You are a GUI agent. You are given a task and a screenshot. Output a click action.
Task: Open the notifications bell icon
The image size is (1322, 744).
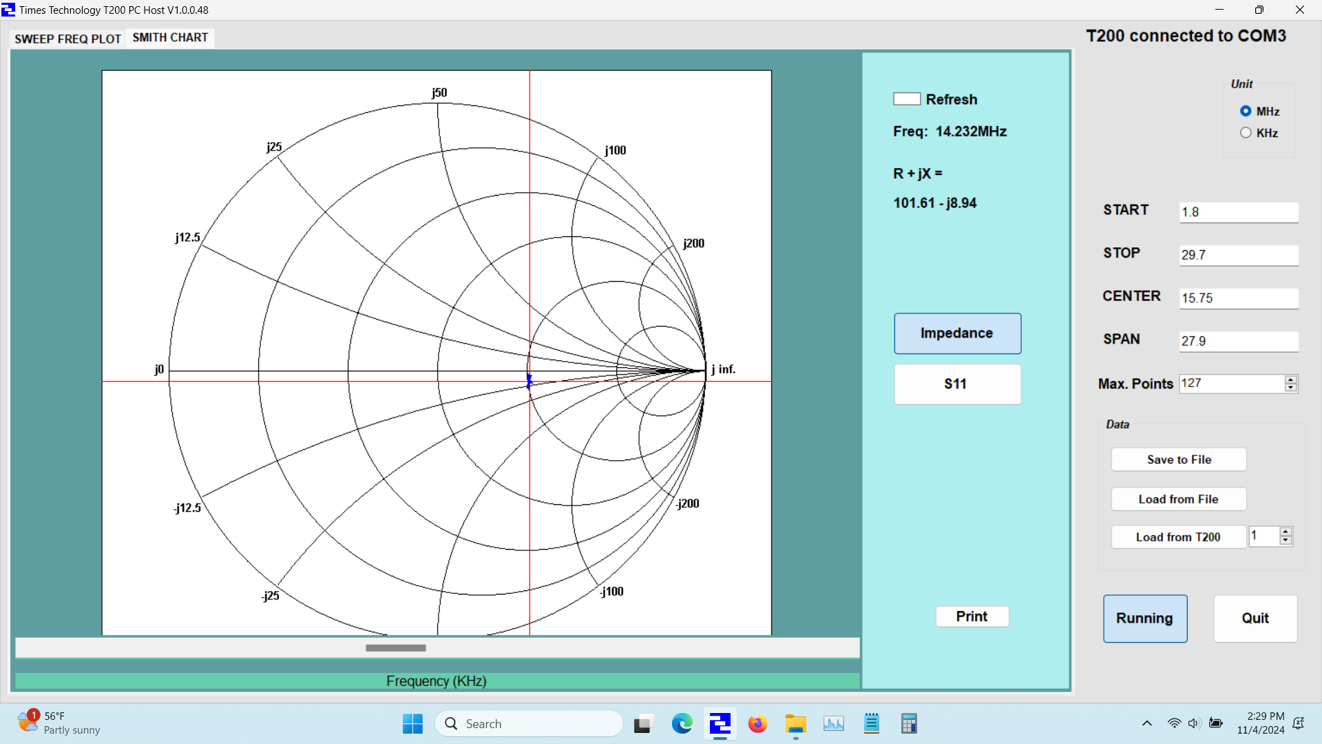tap(1299, 723)
